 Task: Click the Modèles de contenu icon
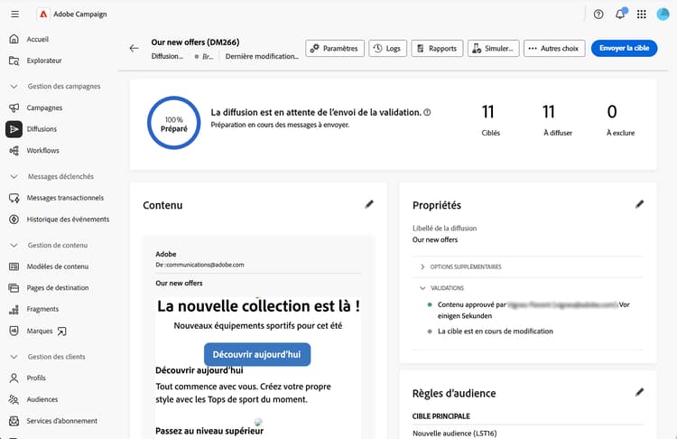[14, 266]
